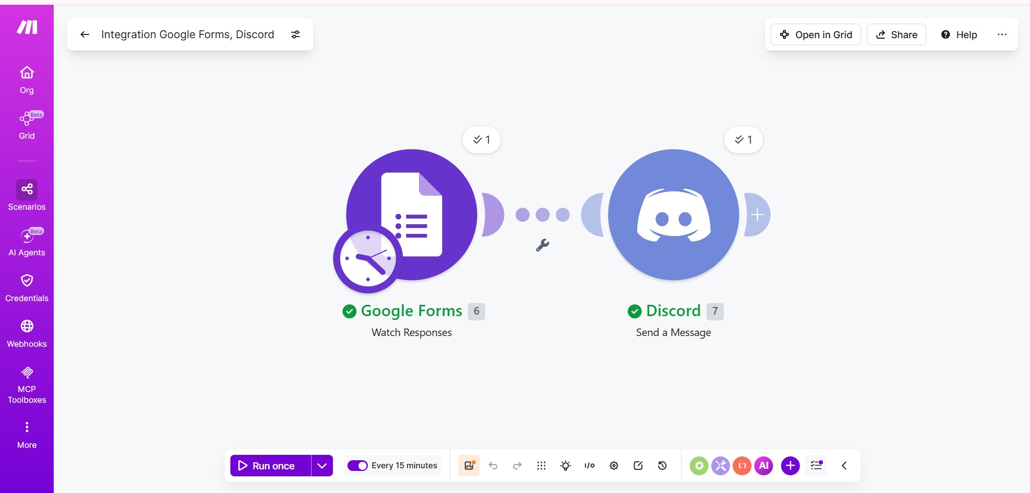The height and width of the screenshot is (493, 1030).
Task: Open scenario settings gear in toolbar
Action: pyautogui.click(x=614, y=466)
